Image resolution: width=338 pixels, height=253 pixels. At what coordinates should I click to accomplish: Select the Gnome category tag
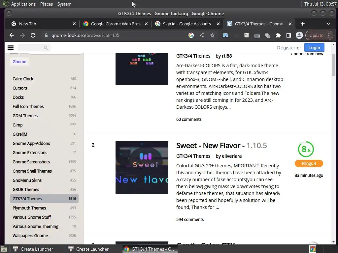pos(19,62)
